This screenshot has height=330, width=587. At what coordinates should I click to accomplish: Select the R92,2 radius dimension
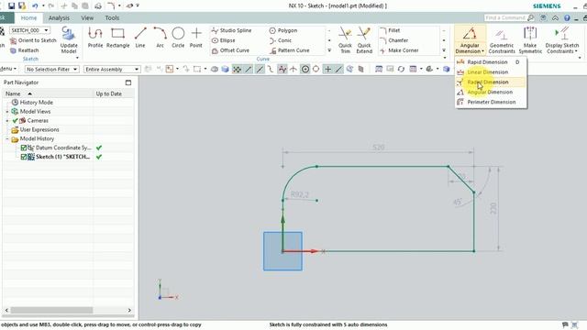coord(300,194)
